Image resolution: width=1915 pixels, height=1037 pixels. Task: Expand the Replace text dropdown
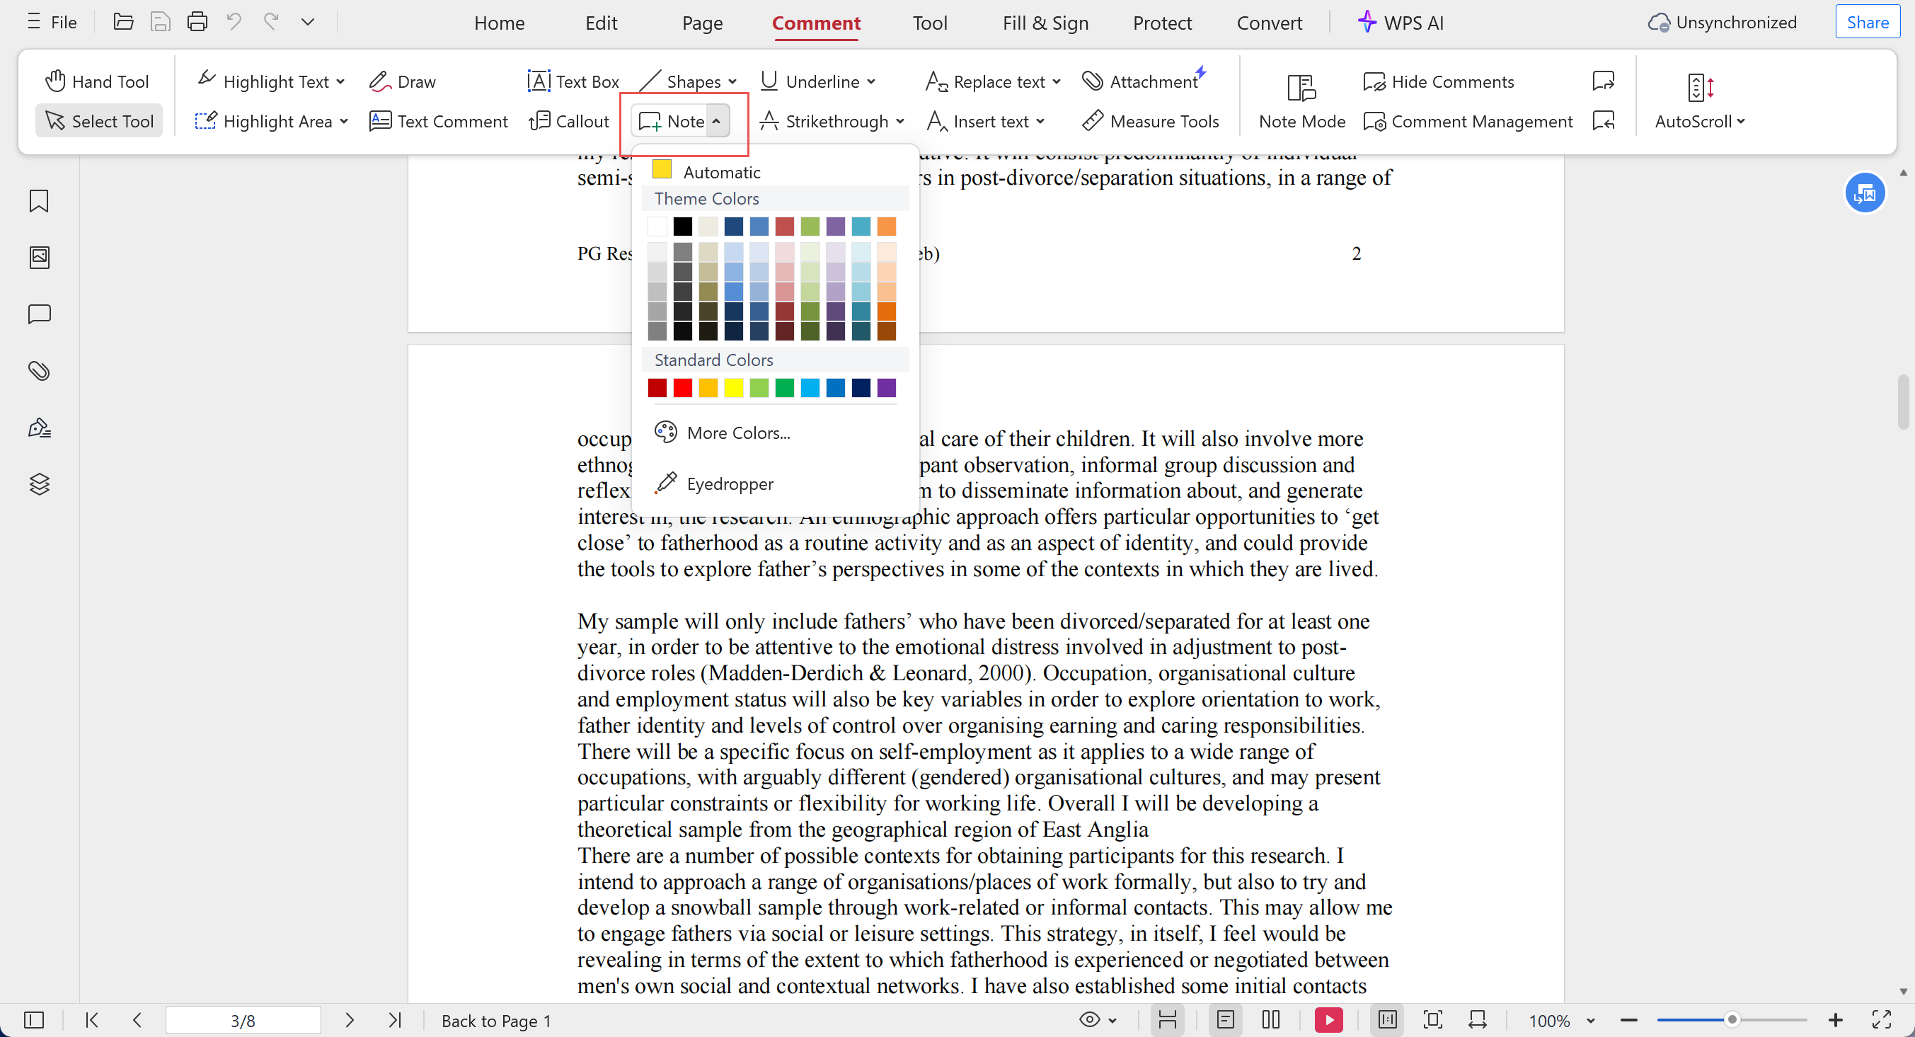tap(1057, 81)
